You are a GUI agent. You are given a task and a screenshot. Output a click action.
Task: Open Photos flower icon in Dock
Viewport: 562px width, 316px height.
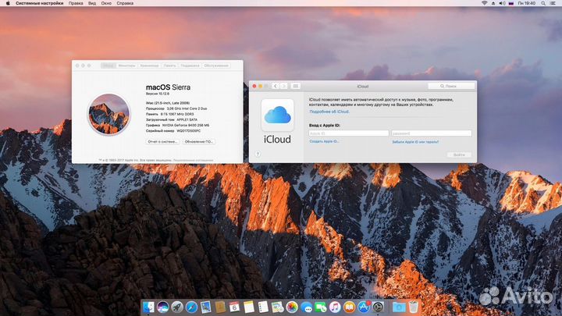(x=292, y=307)
